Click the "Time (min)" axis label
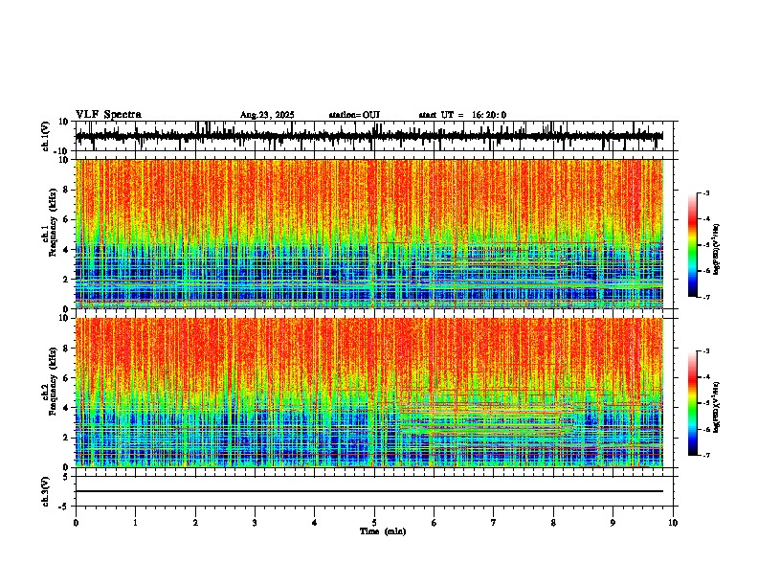The height and width of the screenshot is (586, 758). (x=383, y=531)
